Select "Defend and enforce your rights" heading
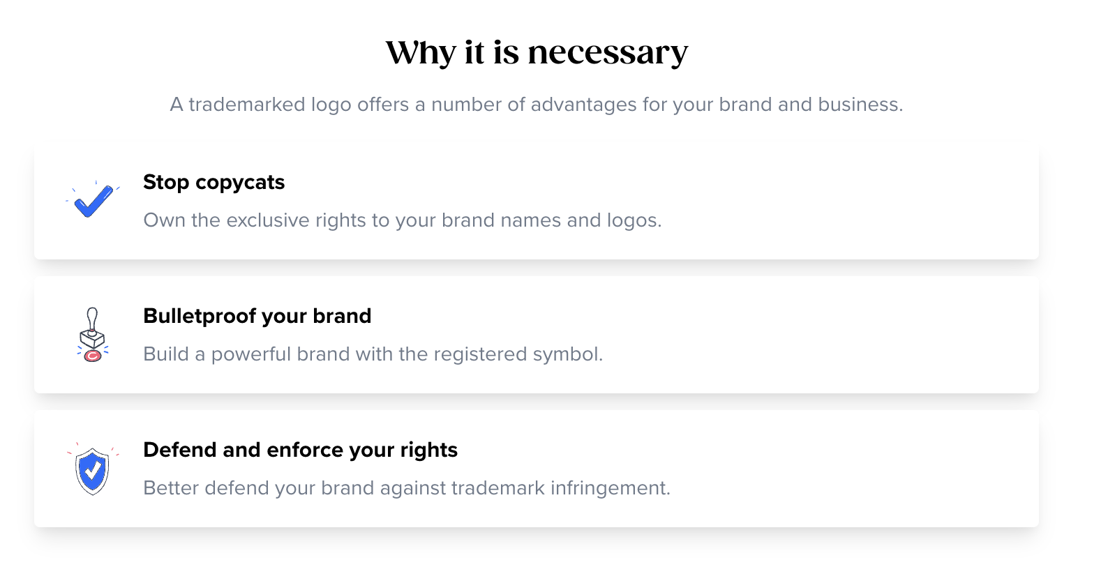The height and width of the screenshot is (583, 1108). (300, 450)
